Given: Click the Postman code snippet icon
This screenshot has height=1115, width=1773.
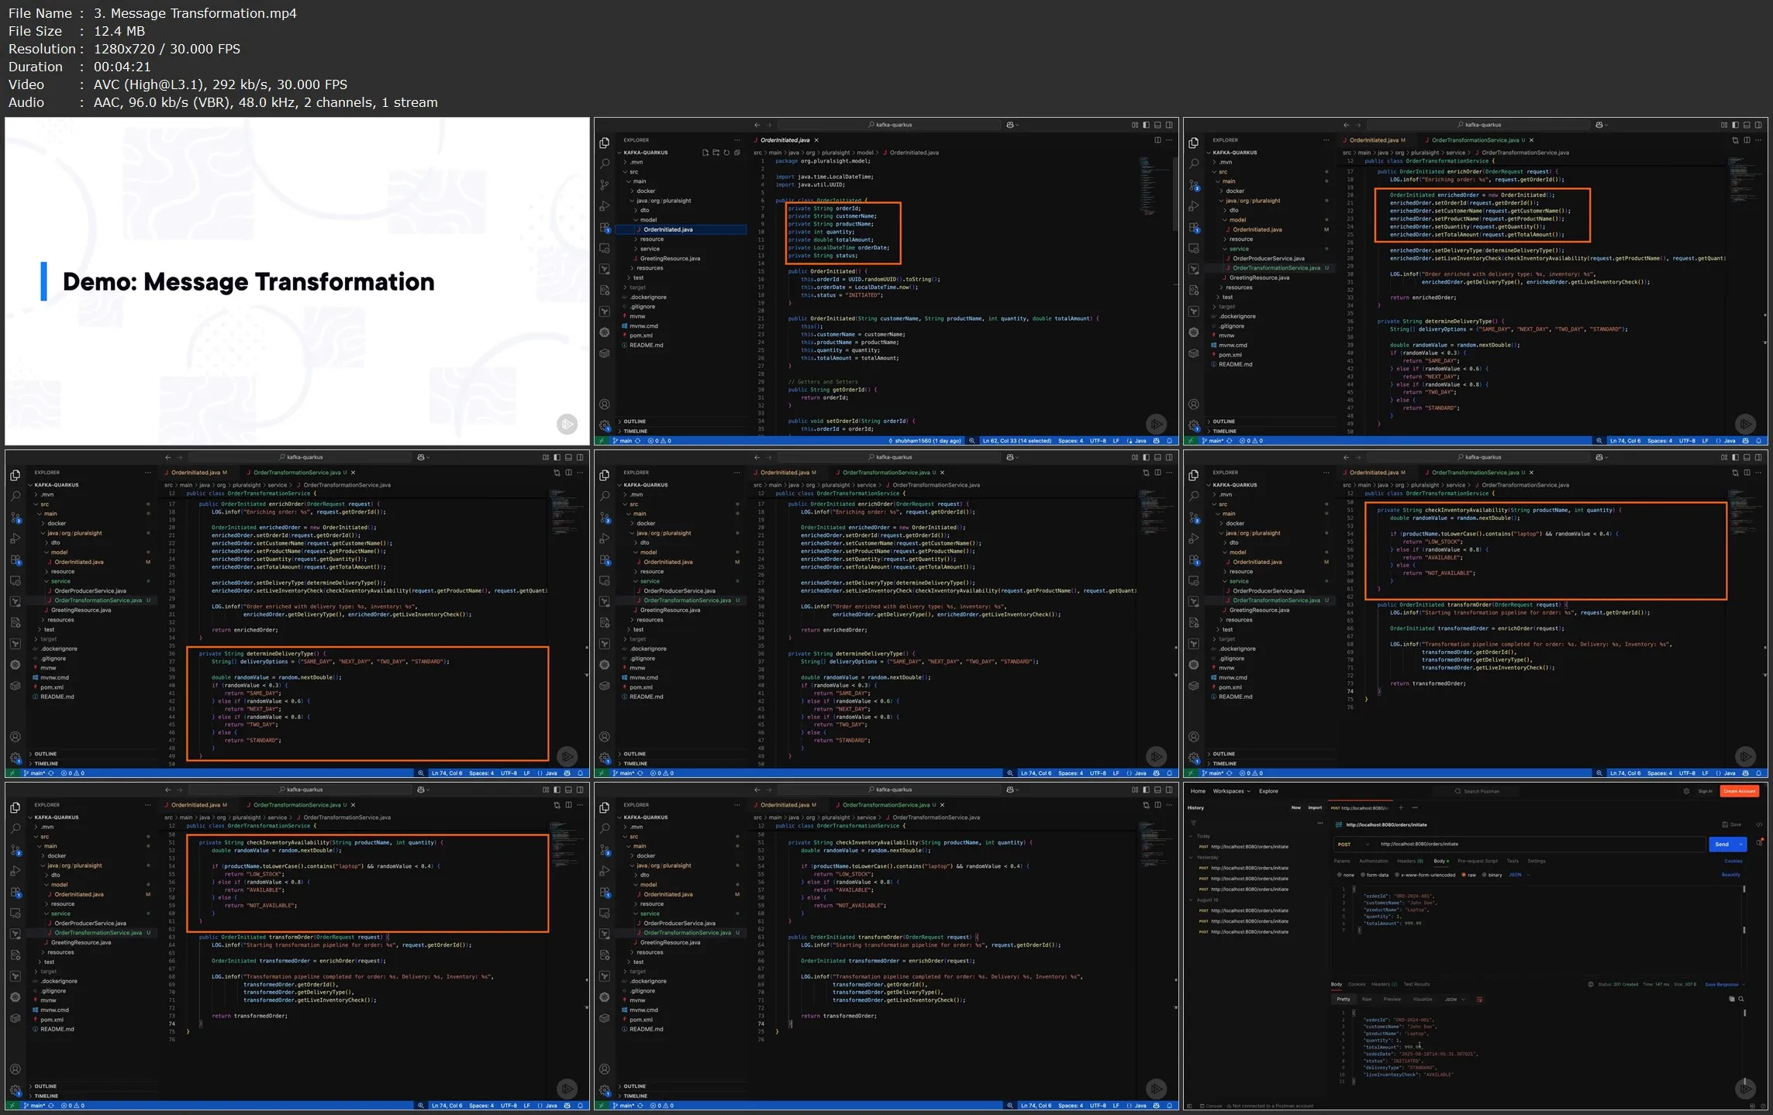Looking at the screenshot, I should point(1759,824).
